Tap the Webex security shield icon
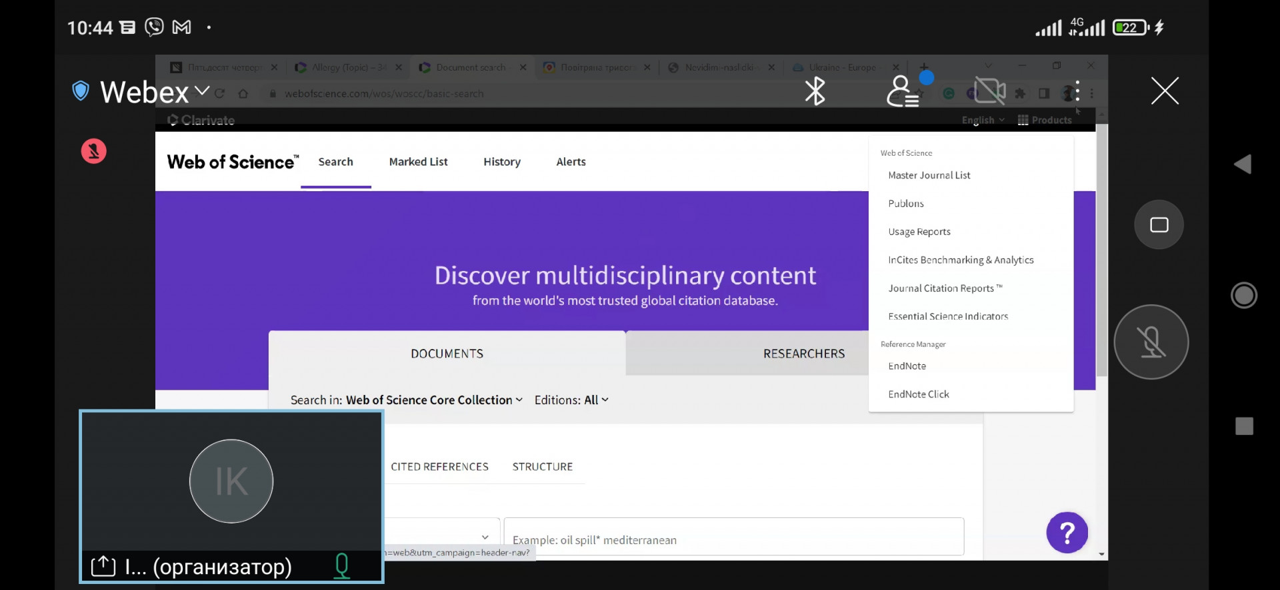The height and width of the screenshot is (590, 1280). (x=81, y=91)
